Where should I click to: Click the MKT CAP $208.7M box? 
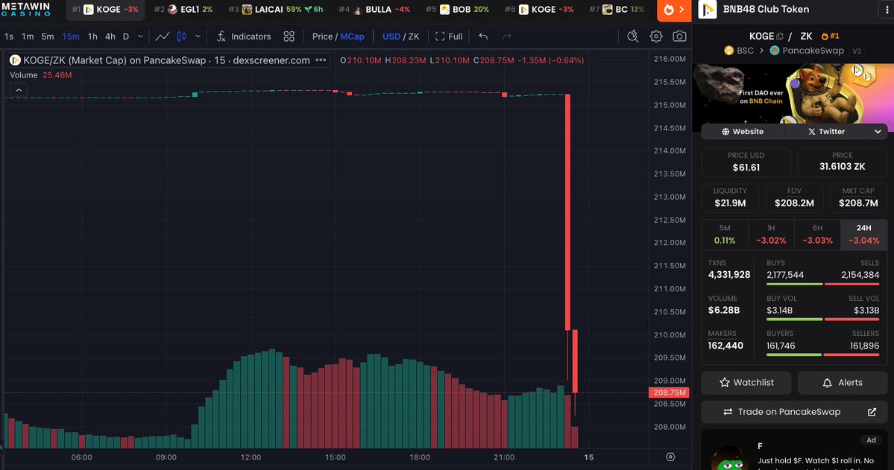pyautogui.click(x=858, y=197)
